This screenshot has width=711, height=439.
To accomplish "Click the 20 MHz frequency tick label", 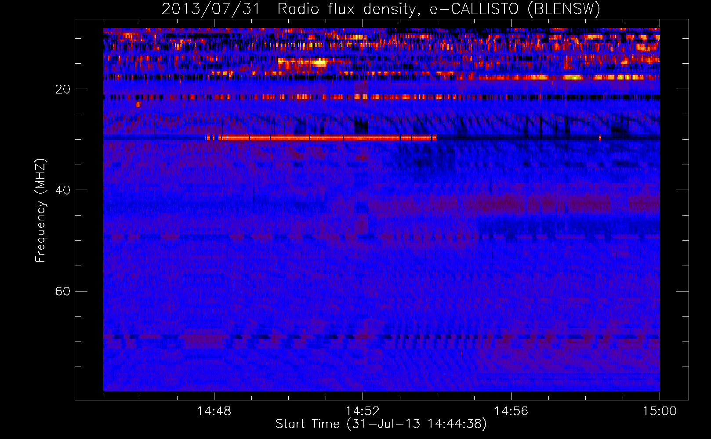I will tap(63, 89).
